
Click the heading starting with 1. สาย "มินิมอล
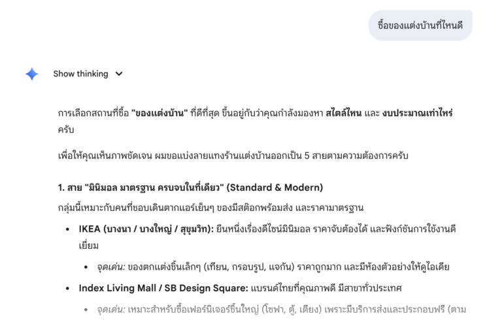(190, 187)
